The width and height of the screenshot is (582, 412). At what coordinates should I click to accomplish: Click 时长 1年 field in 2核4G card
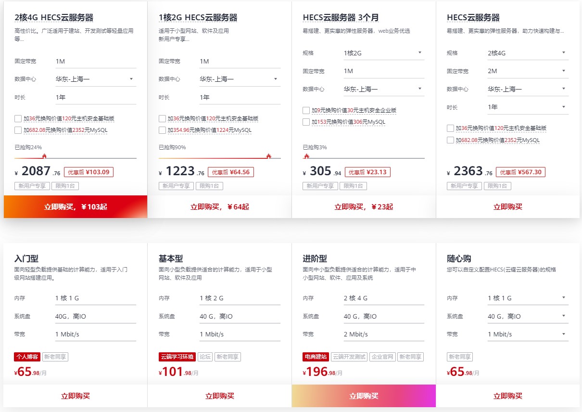point(96,97)
